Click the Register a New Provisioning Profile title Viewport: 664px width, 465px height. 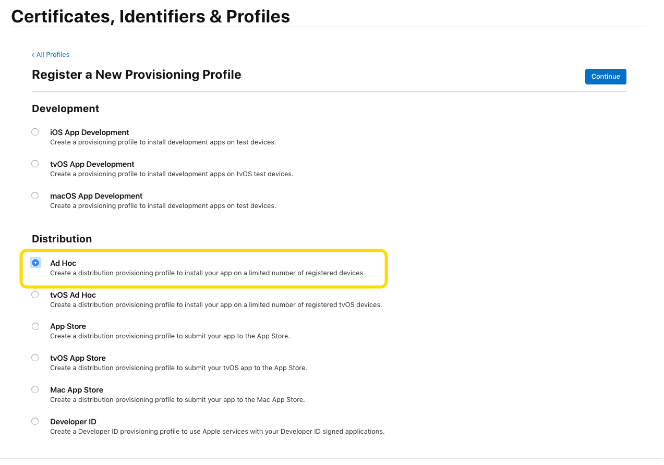pos(136,74)
